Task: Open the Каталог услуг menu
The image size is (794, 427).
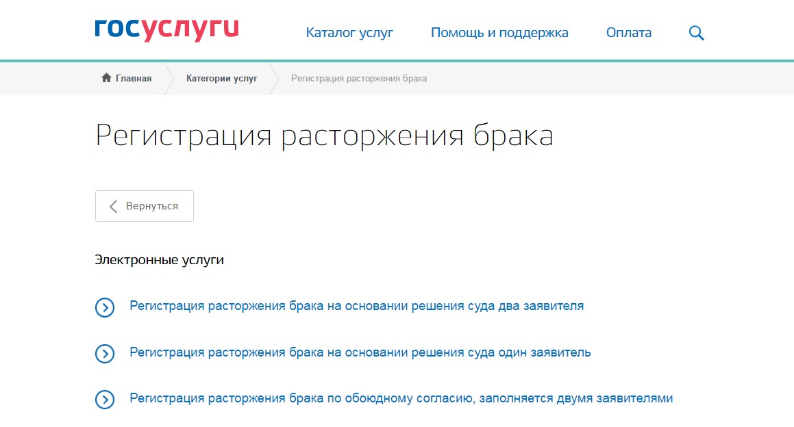Action: tap(349, 33)
